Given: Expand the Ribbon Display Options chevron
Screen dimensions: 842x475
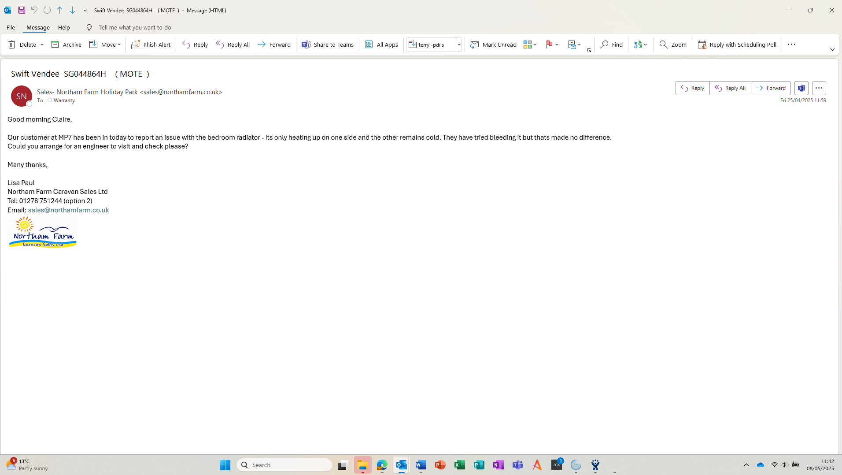Looking at the screenshot, I should tap(832, 50).
